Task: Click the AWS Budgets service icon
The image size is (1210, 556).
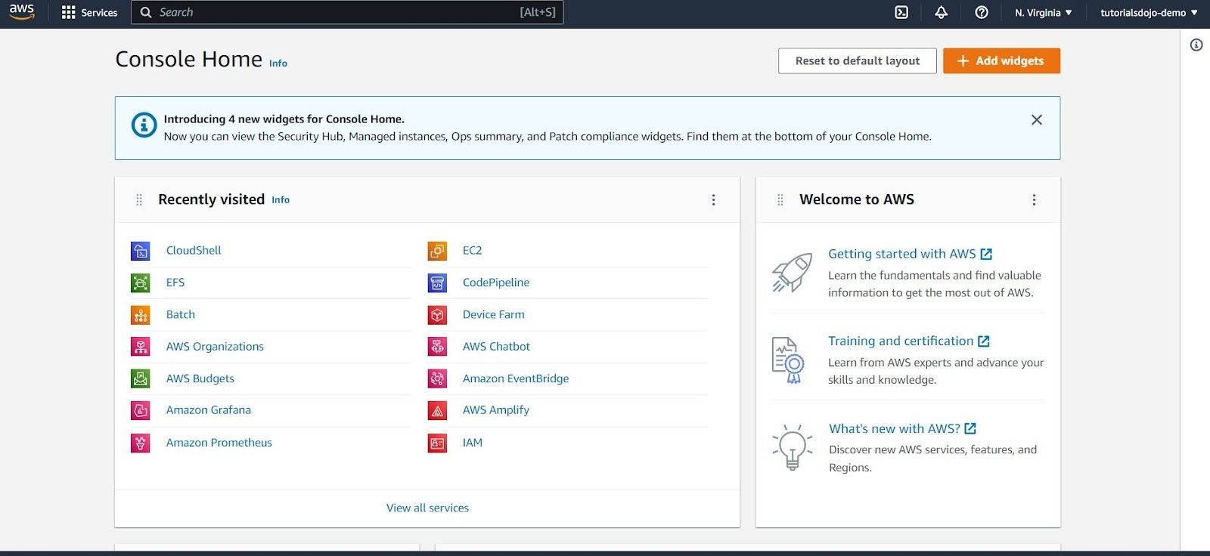Action: coord(141,378)
